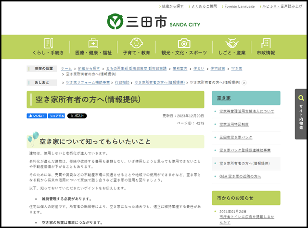Open まちの再生部 都市政策課 breadcrumb link
Screen dimensions: 308x228
point(136,68)
